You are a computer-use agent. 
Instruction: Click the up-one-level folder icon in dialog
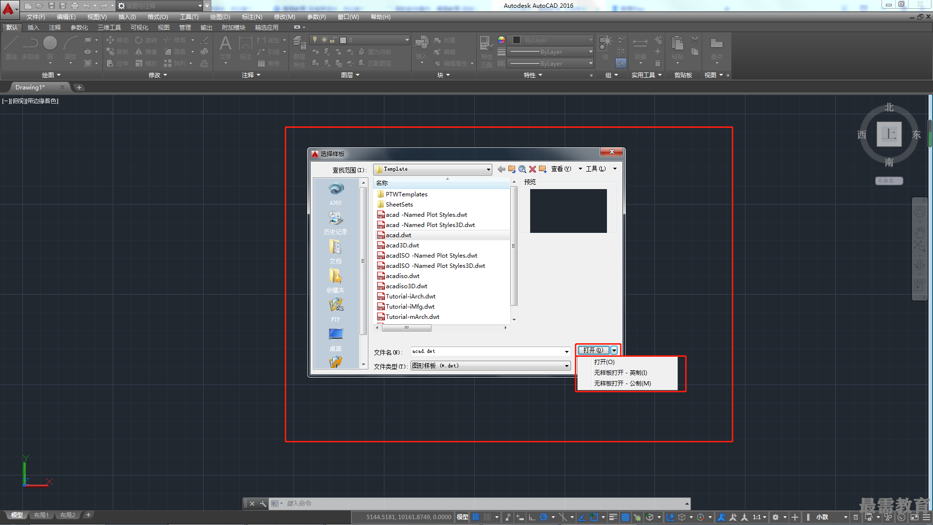pos(512,169)
